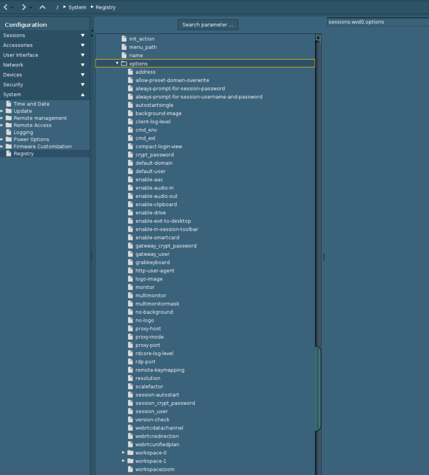Expand the workspace-0 folder
This screenshot has height=475, width=429.
[x=124, y=452]
